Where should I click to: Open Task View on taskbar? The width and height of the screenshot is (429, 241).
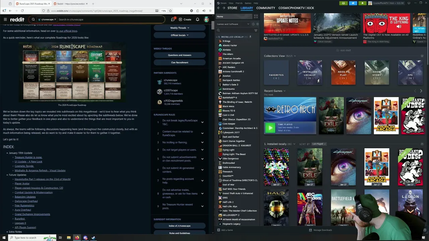click(x=60, y=238)
